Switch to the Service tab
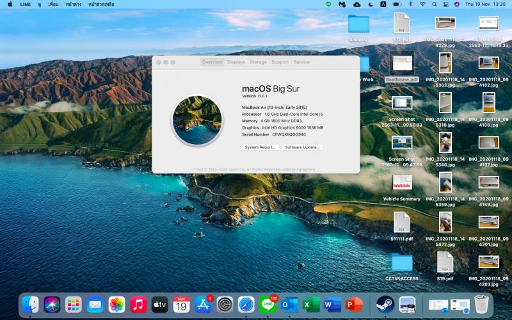This screenshot has height=320, width=512. point(301,62)
